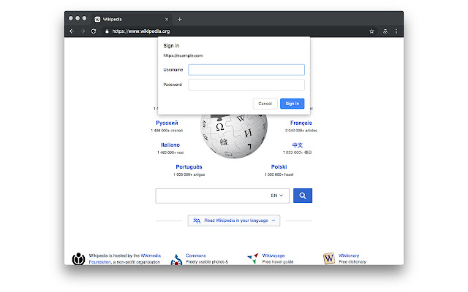468x292 pixels.
Task: Open the EN search language dropdown
Action: point(276,196)
